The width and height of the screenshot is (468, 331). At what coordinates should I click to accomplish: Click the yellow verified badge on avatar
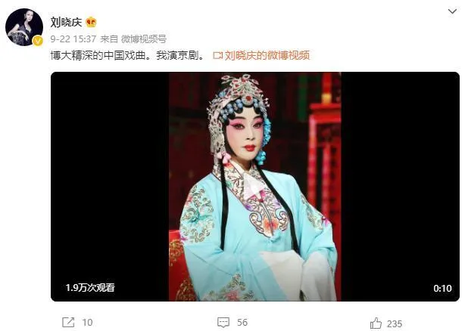[x=38, y=41]
